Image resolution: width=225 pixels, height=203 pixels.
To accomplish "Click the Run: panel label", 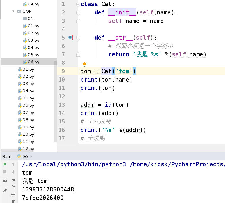I will pos(7,156).
